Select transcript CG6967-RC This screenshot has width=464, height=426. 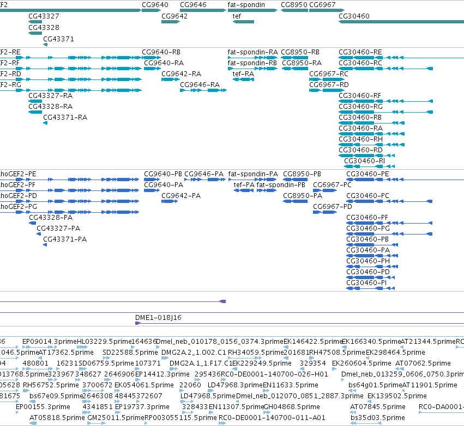pyautogui.click(x=329, y=74)
